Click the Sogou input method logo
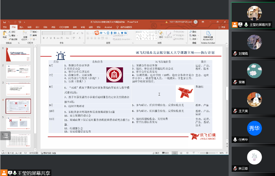This screenshot has width=275, height=176. [x=97, y=33]
